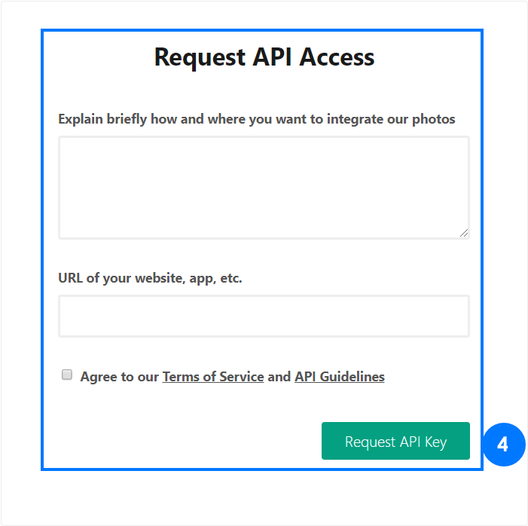Click the textarea resize grip handle
Image resolution: width=528 pixels, height=526 pixels.
[x=464, y=233]
